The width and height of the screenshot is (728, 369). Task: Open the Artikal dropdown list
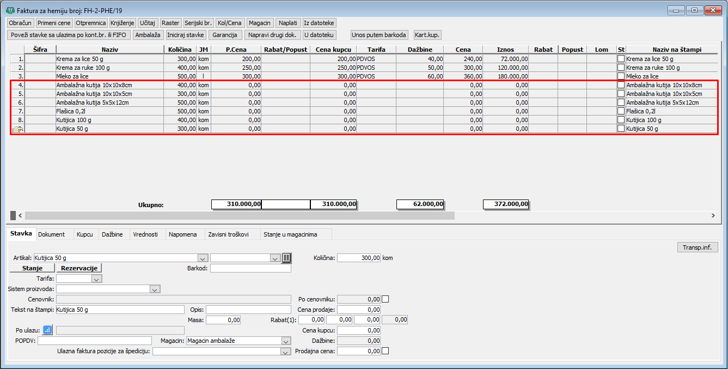pyautogui.click(x=203, y=258)
